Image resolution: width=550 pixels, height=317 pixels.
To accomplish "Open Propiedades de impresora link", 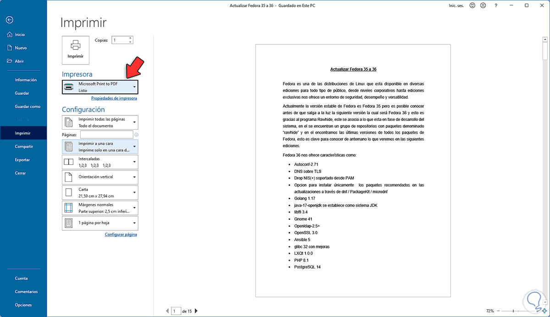I will pyautogui.click(x=114, y=98).
